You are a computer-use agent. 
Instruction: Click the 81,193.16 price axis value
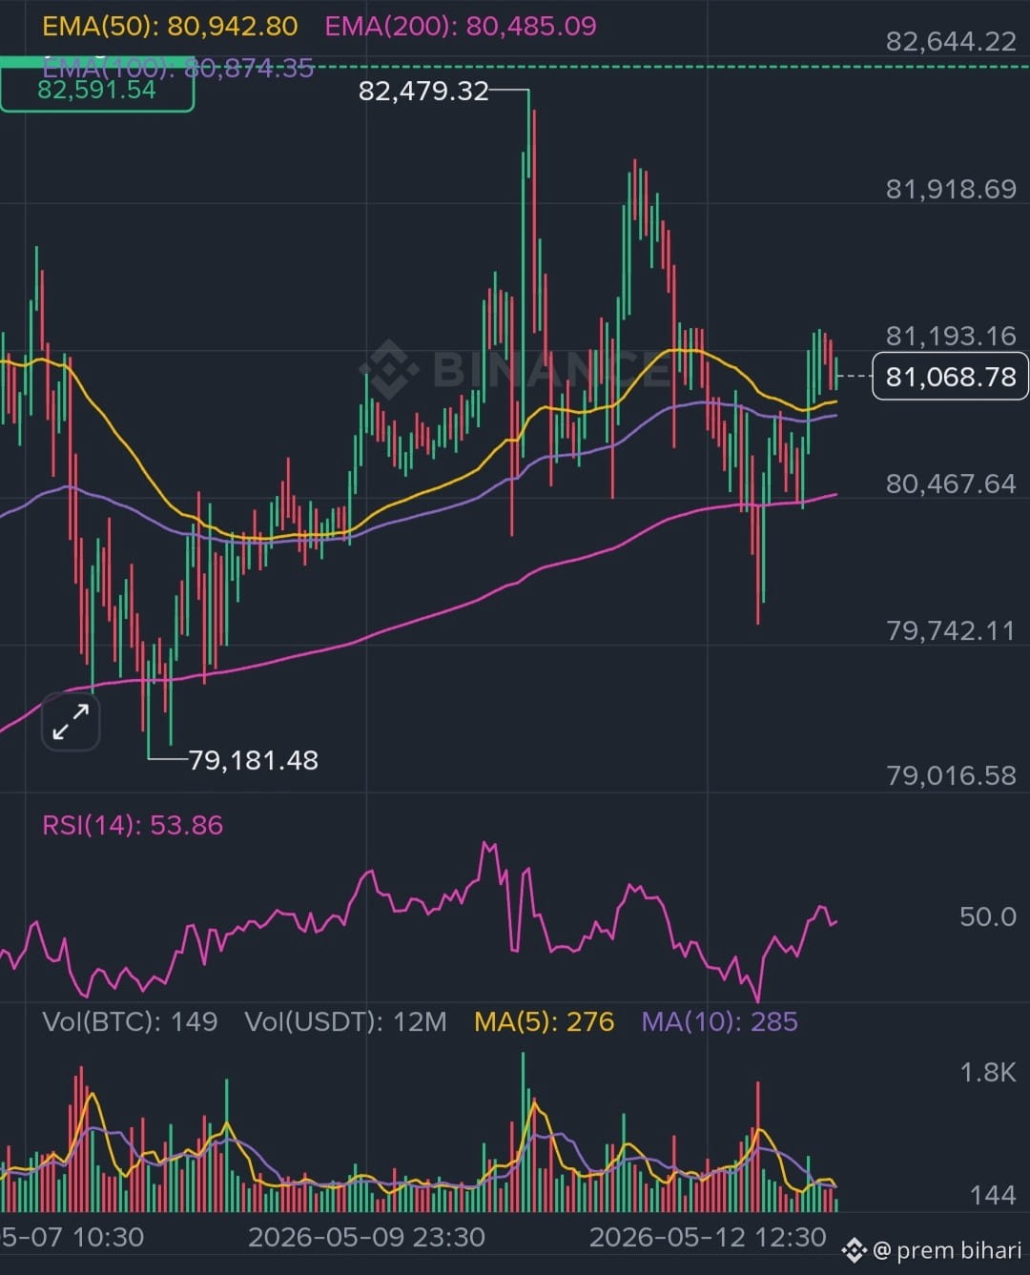coord(951,336)
